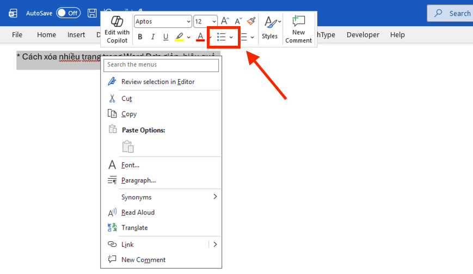The image size is (473, 274).
Task: Expand the Link submenu arrow
Action: pyautogui.click(x=215, y=245)
